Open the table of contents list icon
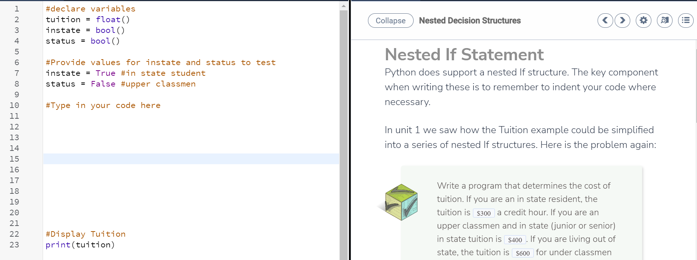The image size is (697, 260). (x=686, y=20)
